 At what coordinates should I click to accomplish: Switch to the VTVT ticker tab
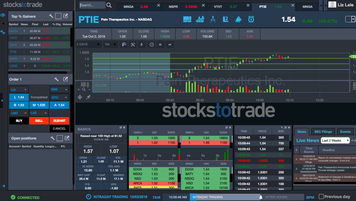(x=228, y=6)
